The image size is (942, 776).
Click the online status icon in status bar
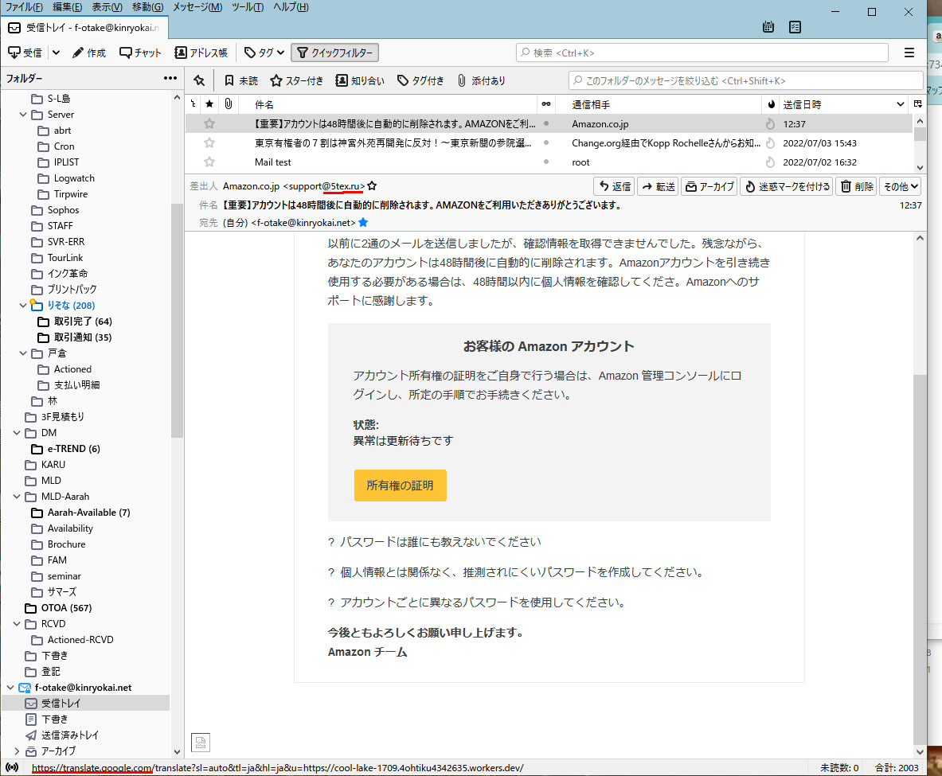(12, 767)
